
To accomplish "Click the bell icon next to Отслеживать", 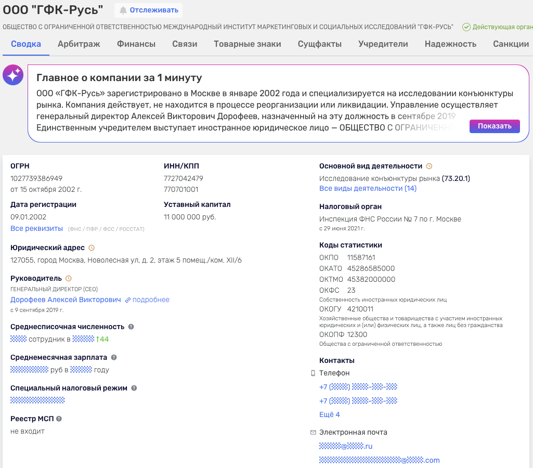I will pos(123,10).
